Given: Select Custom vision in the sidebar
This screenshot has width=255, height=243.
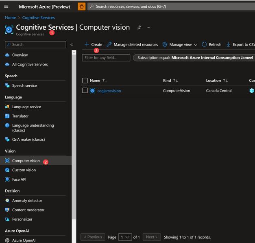Looking at the screenshot, I should pyautogui.click(x=24, y=170).
